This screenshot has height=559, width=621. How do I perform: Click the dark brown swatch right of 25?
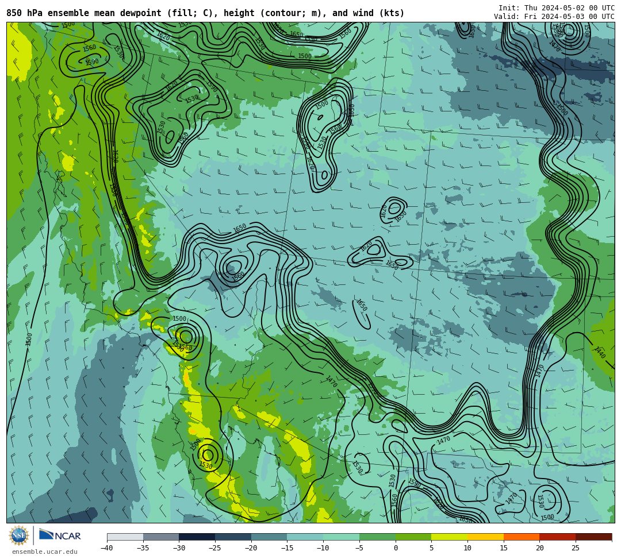coord(593,537)
